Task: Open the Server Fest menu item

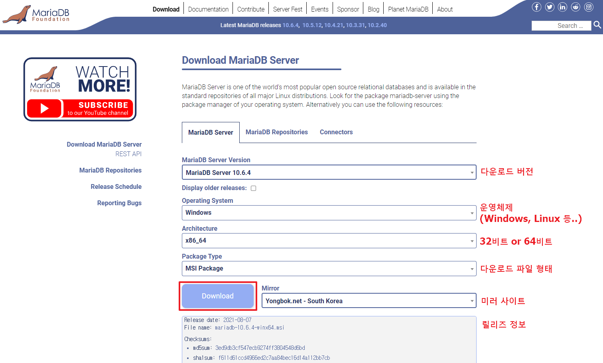Action: (x=288, y=9)
